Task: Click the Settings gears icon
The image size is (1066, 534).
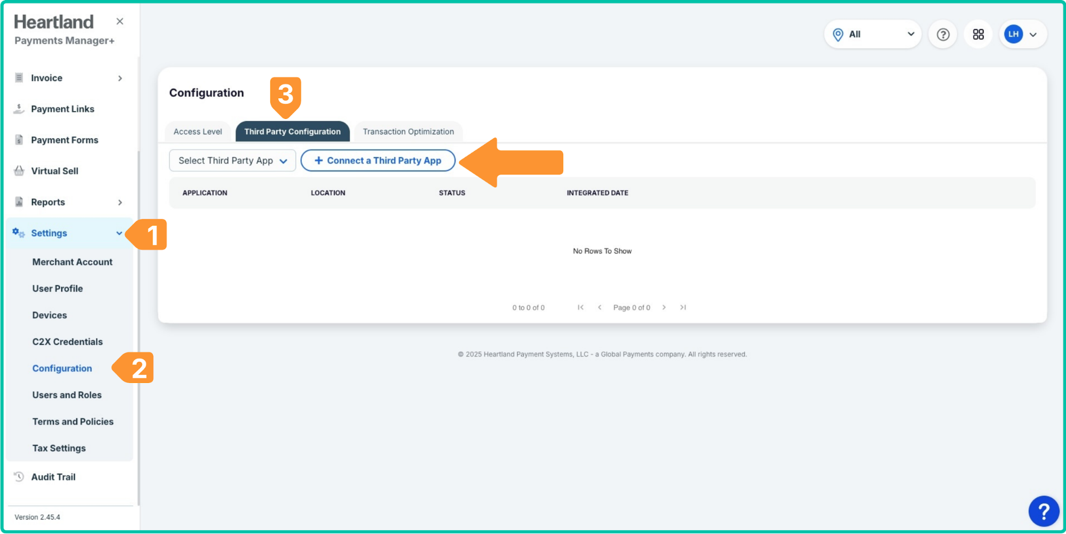Action: pos(19,233)
